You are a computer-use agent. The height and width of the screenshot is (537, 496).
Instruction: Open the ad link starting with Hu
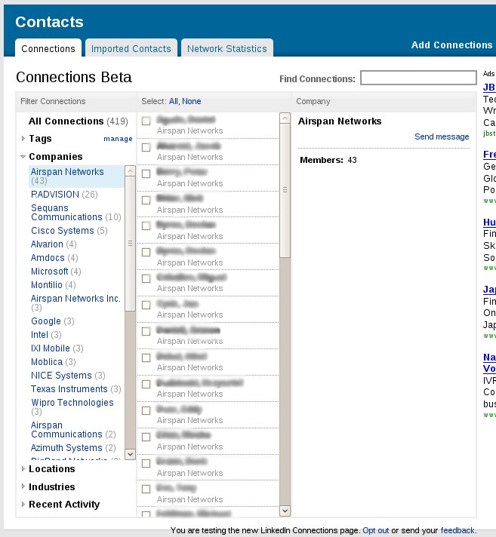pos(489,222)
